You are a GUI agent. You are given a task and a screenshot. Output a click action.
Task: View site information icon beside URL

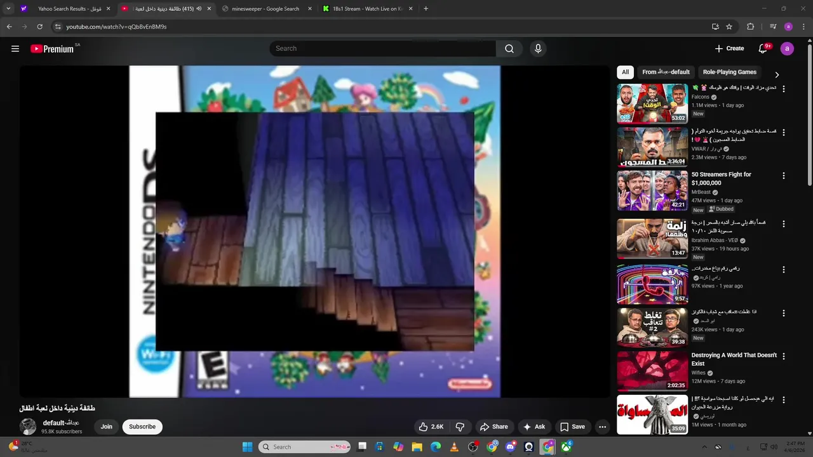58,27
